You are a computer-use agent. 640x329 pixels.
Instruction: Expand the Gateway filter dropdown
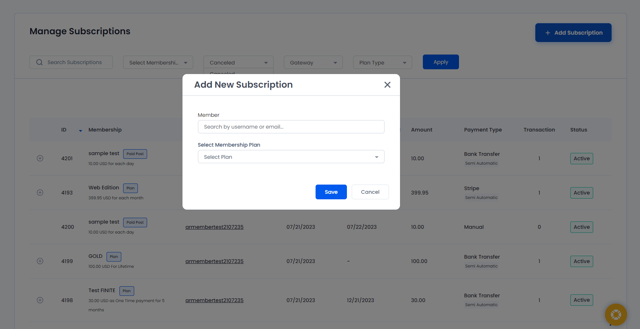(x=313, y=63)
